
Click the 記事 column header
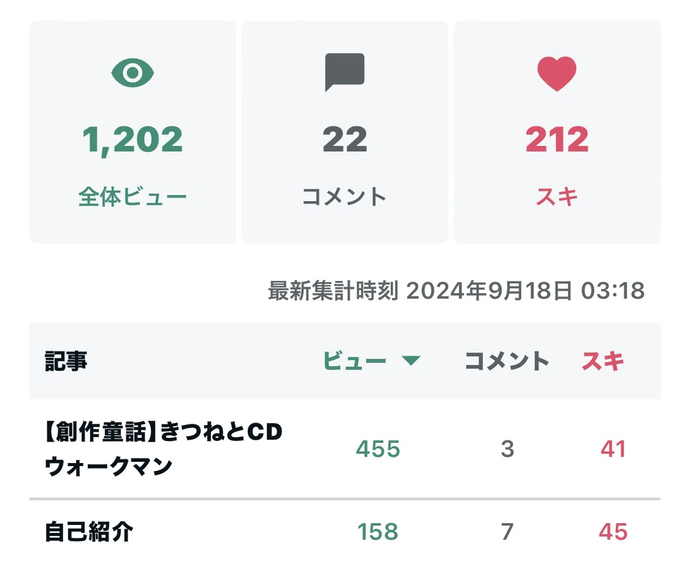pyautogui.click(x=66, y=361)
